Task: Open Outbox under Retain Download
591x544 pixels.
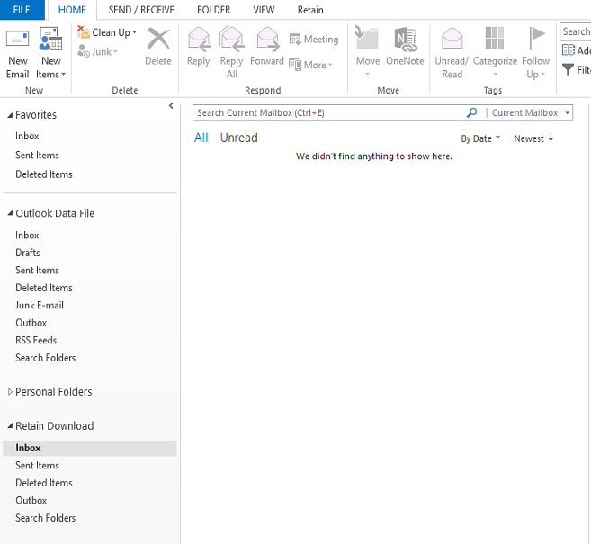Action: point(31,501)
